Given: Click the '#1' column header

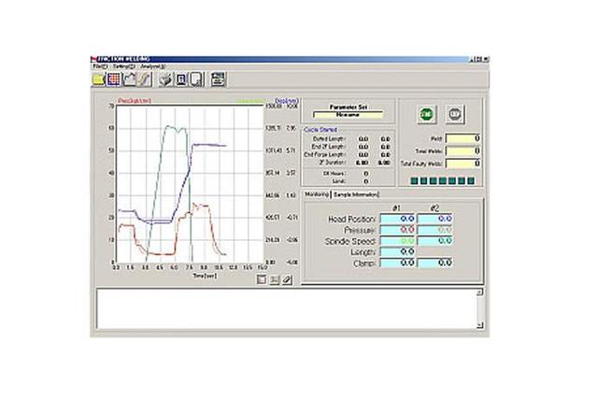Looking at the screenshot, I should pyautogui.click(x=396, y=207).
